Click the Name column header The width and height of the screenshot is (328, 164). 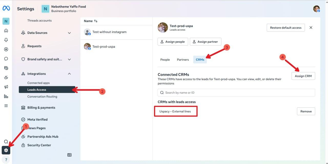(88, 21)
